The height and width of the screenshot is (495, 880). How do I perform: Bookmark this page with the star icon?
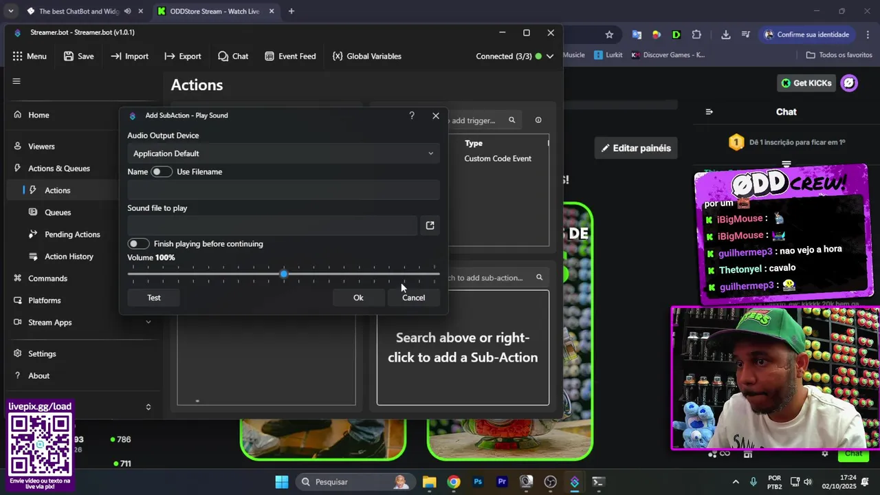[x=609, y=34]
